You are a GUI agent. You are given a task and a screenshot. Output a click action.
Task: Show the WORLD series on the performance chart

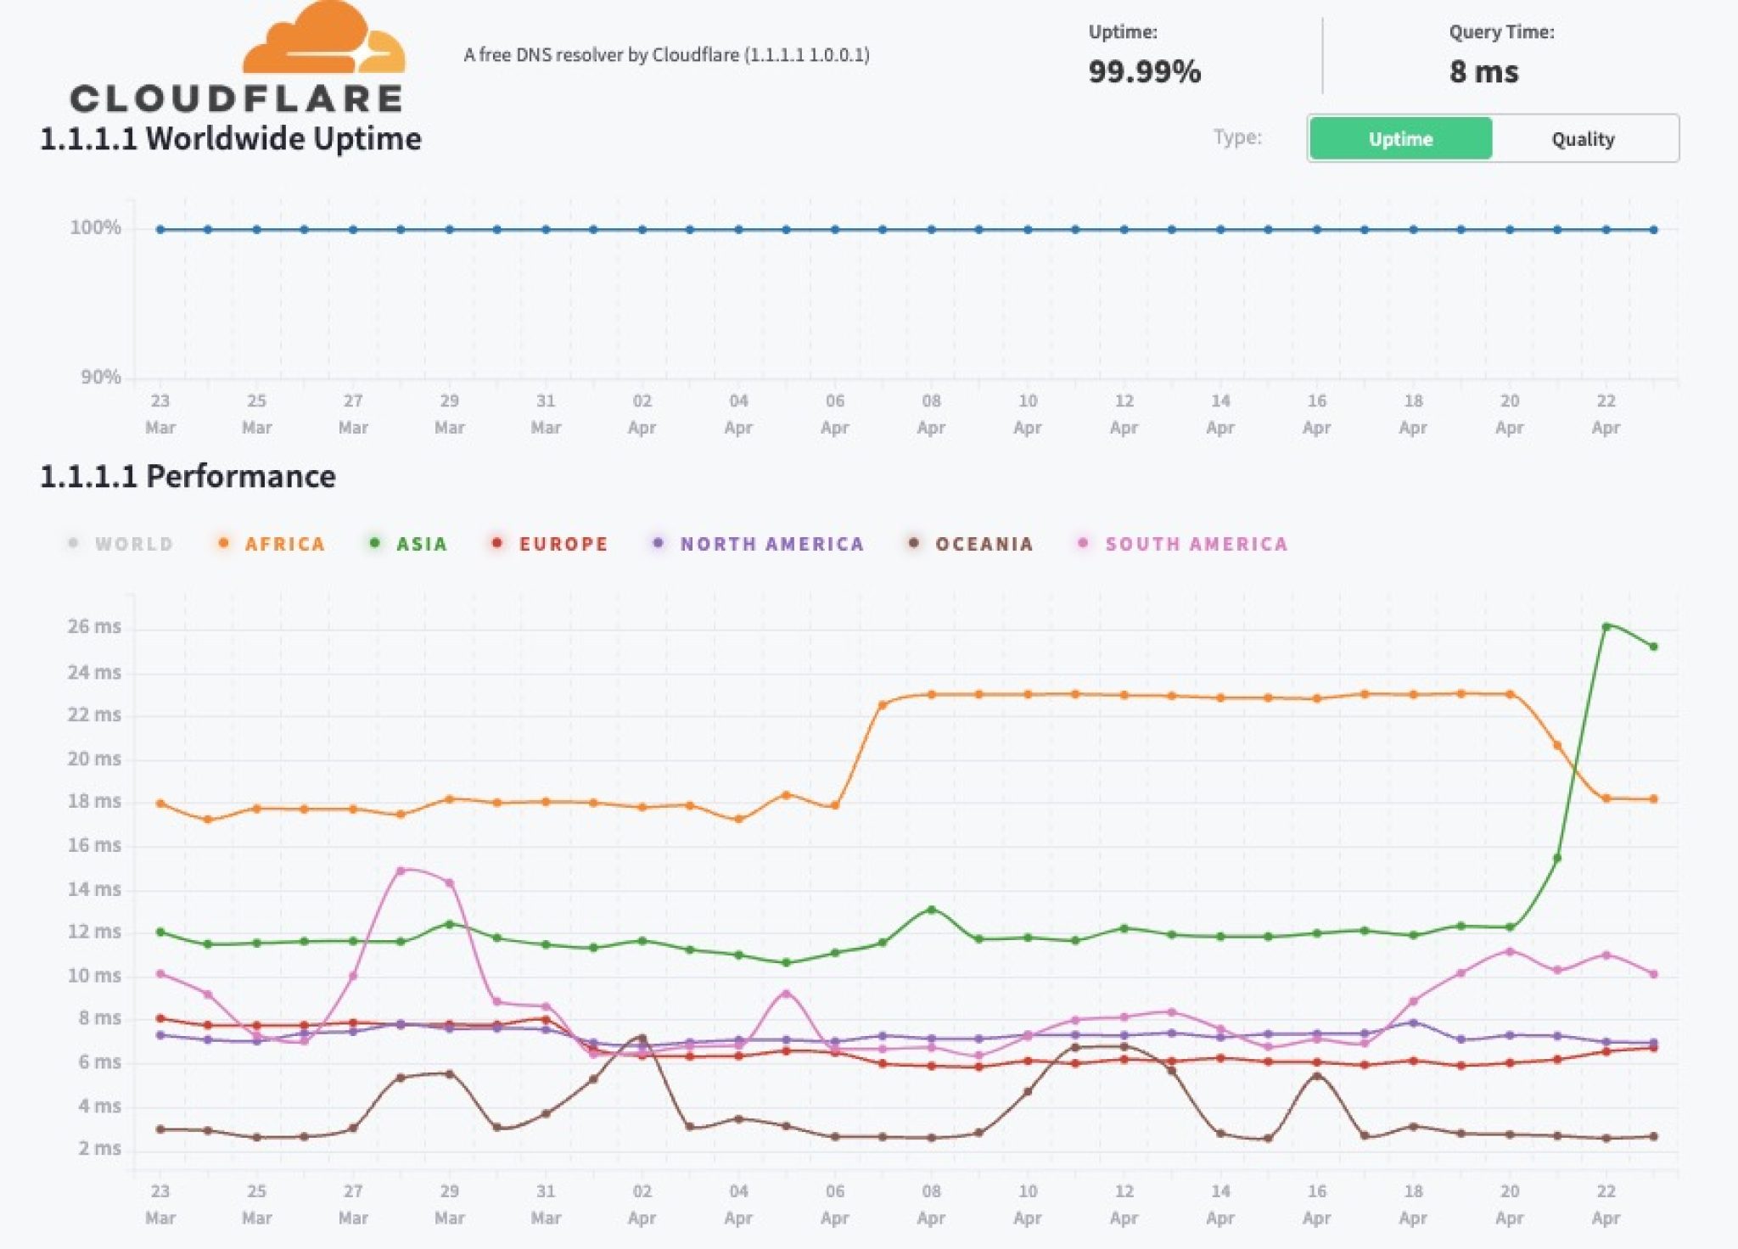[132, 544]
